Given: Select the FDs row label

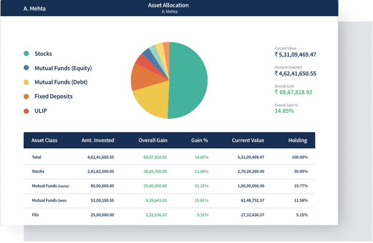Looking at the screenshot, I should point(35,215).
